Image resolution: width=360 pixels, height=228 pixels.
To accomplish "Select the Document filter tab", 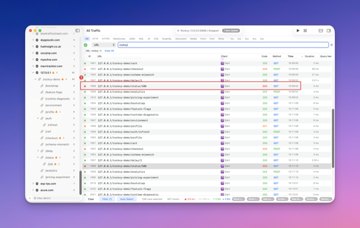I will pos(181,39).
